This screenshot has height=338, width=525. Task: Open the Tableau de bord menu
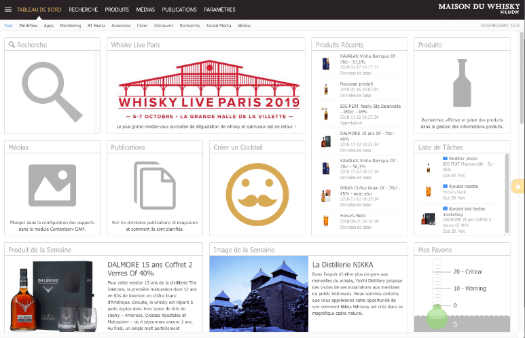coord(39,10)
